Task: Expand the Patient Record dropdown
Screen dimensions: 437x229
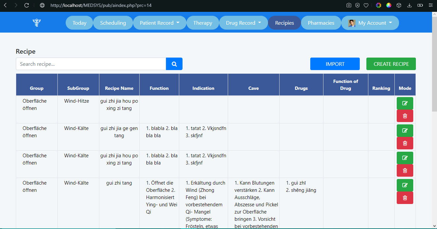Action: click(x=160, y=23)
